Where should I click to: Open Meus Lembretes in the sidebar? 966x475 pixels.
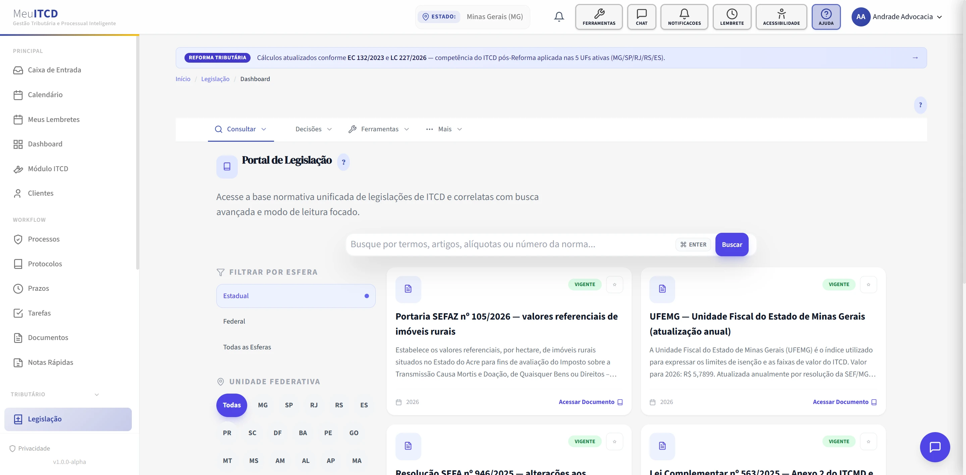pos(68,120)
